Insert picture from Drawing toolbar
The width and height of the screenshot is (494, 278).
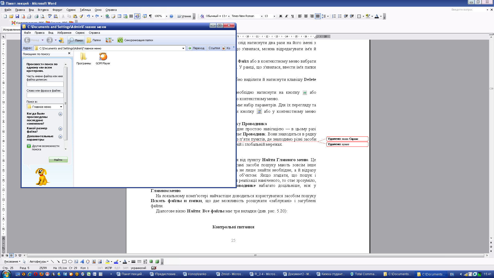(x=100, y=262)
